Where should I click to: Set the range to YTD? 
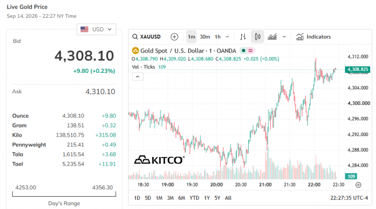click(194, 198)
